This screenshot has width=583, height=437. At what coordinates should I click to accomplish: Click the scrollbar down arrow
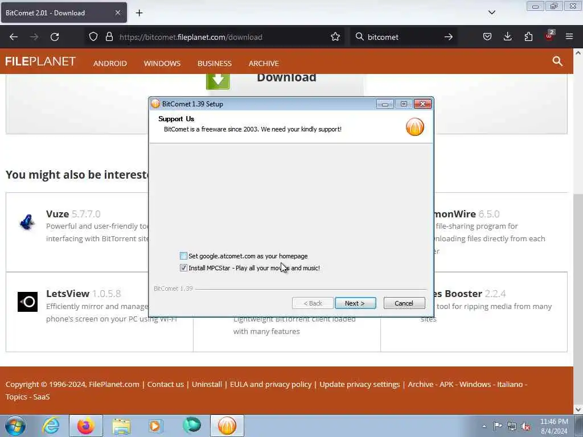pyautogui.click(x=578, y=410)
